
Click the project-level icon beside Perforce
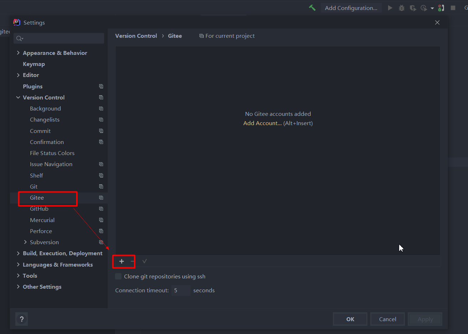(x=101, y=231)
